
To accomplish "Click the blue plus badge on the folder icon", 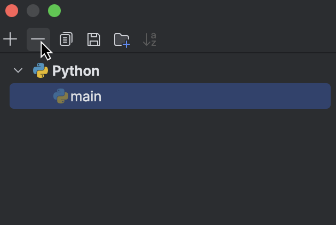I will coord(126,44).
